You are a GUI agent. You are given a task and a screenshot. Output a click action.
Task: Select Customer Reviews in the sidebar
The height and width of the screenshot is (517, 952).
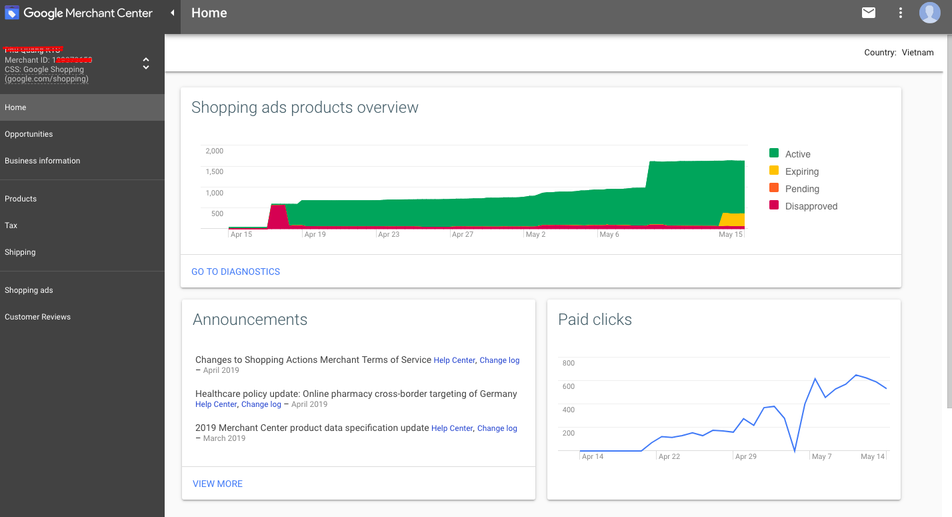(37, 317)
